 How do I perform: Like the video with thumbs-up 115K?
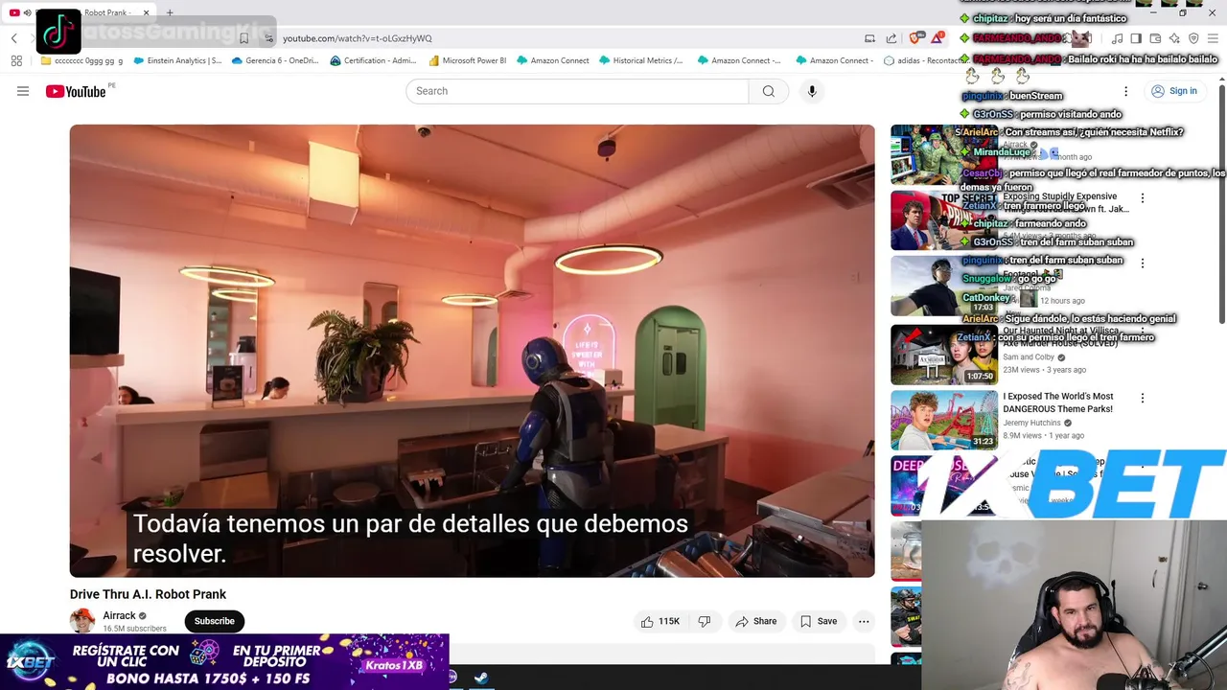pos(660,621)
